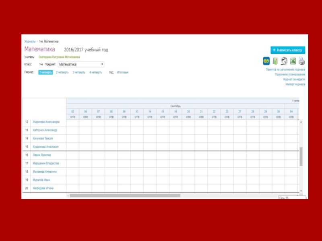Export the journal to Excel

tap(293, 61)
